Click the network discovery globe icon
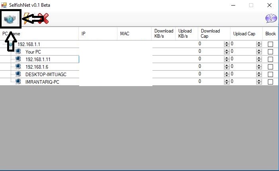 [10, 18]
